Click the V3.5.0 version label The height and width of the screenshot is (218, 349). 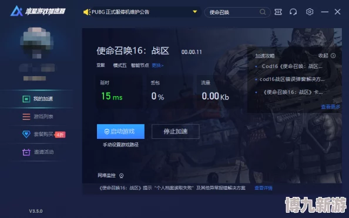(36, 211)
